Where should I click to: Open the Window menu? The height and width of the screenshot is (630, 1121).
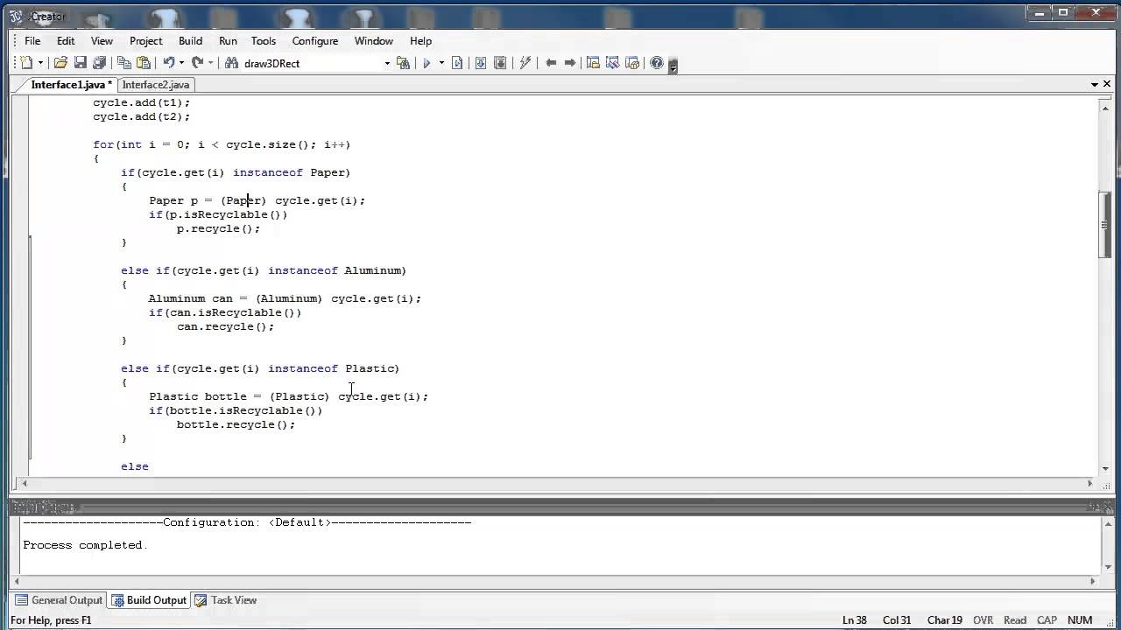tap(373, 41)
